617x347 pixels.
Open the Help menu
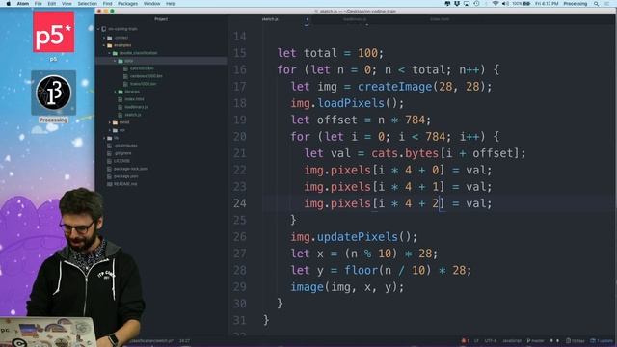coord(171,4)
